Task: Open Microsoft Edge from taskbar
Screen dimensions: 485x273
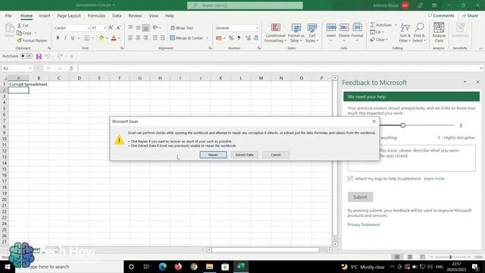Action: coord(163,266)
